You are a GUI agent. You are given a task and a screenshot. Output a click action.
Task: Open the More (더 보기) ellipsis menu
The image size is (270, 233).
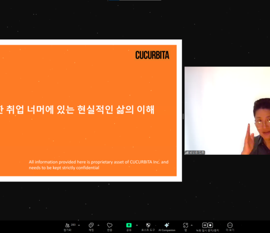pos(230,227)
